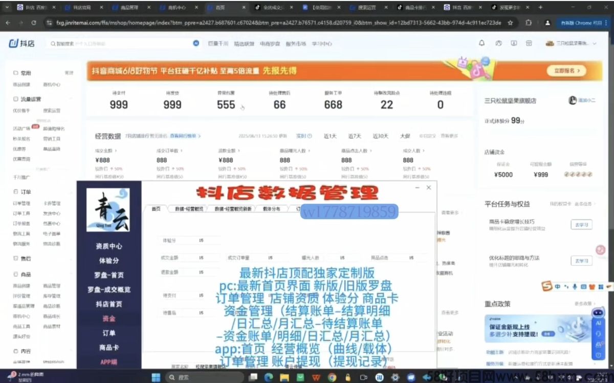Click the shop storefront icon in the header
The image size is (614, 383).
530,44
